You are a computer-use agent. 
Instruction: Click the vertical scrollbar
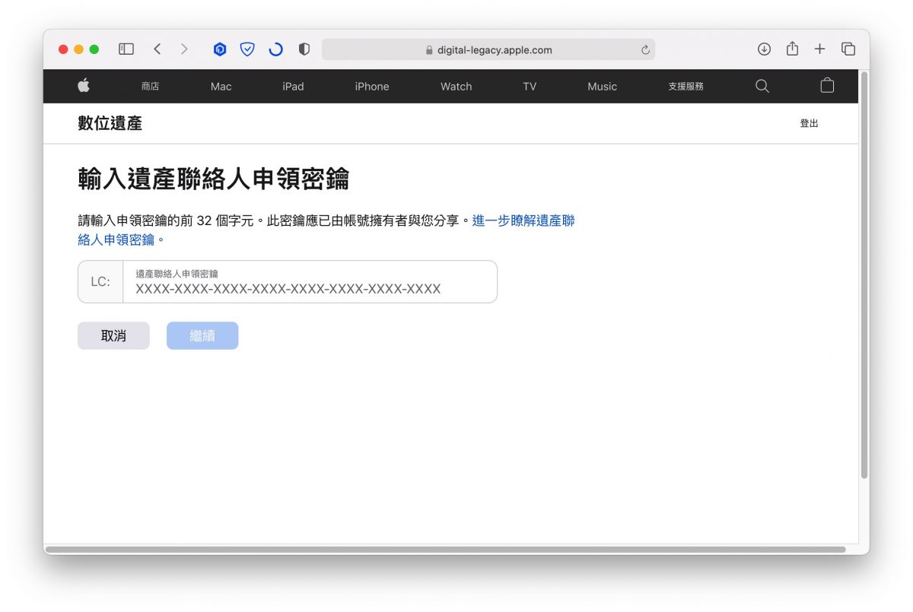point(864,274)
